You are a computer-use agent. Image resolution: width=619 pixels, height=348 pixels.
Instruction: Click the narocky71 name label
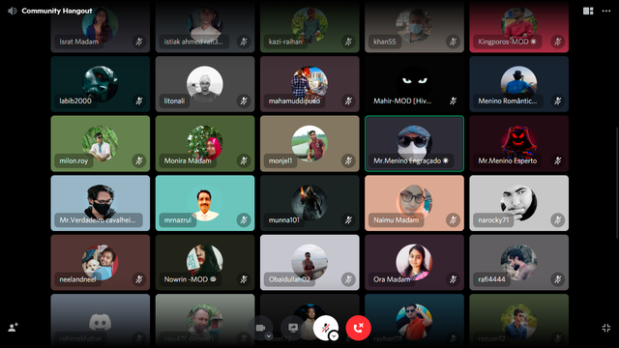click(x=493, y=220)
